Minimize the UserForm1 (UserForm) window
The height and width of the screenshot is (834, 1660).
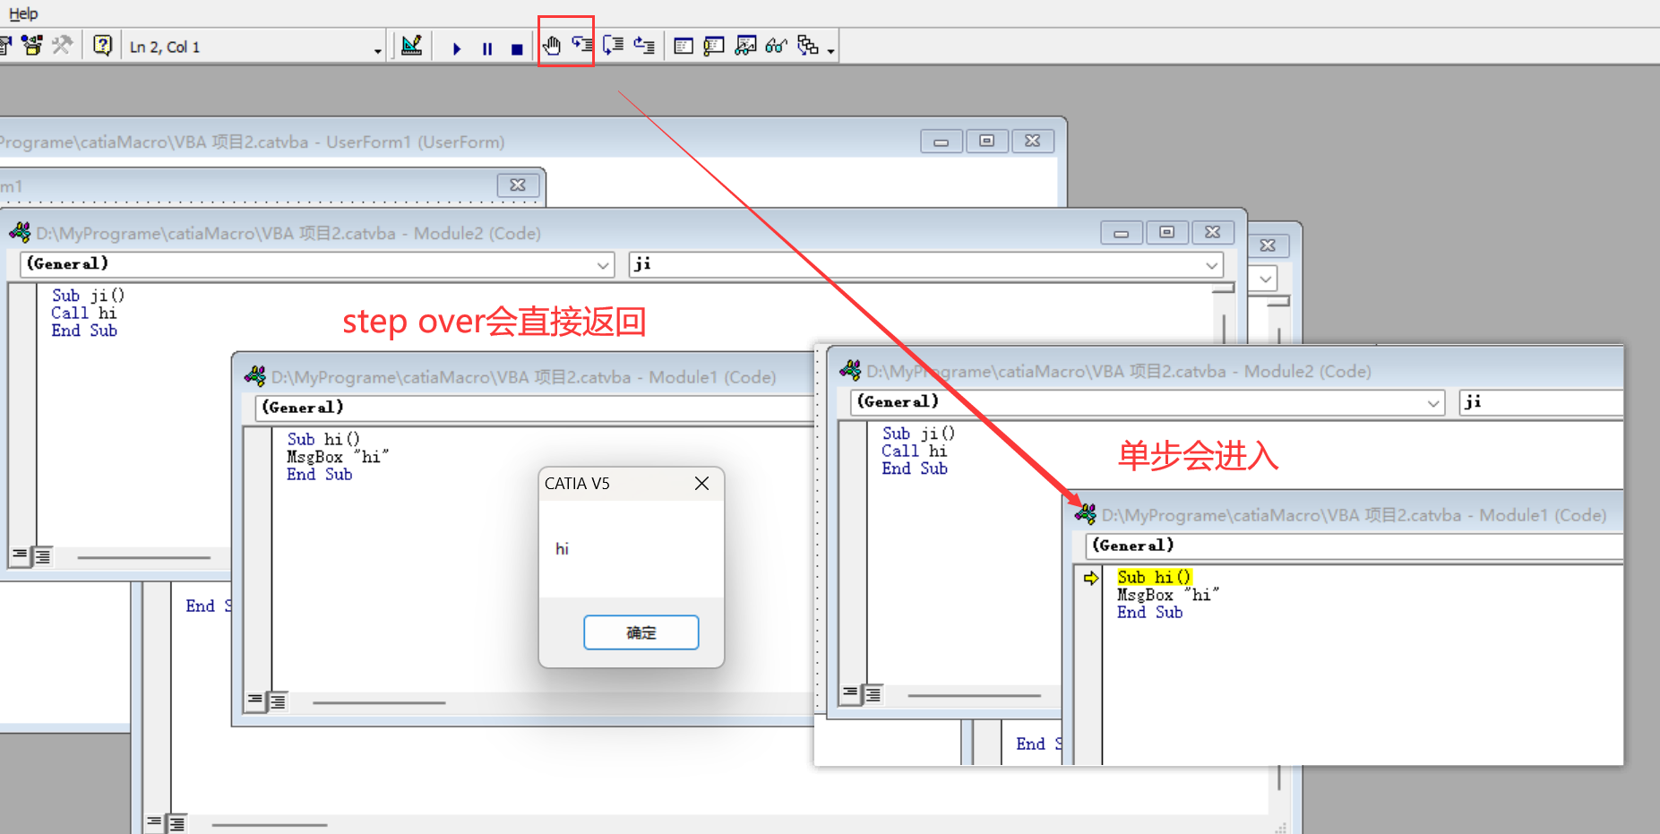941,141
